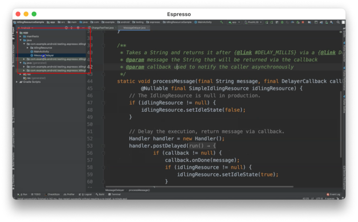This screenshot has width=358, height=222.
Task: Select res (generated) in project tree
Action: tap(34, 78)
